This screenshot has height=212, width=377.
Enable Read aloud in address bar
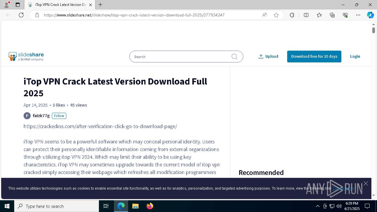click(264, 15)
